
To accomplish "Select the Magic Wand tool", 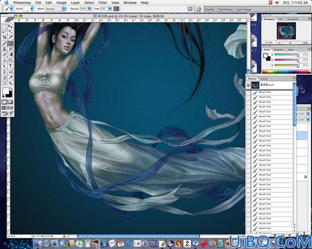I will 10,32.
